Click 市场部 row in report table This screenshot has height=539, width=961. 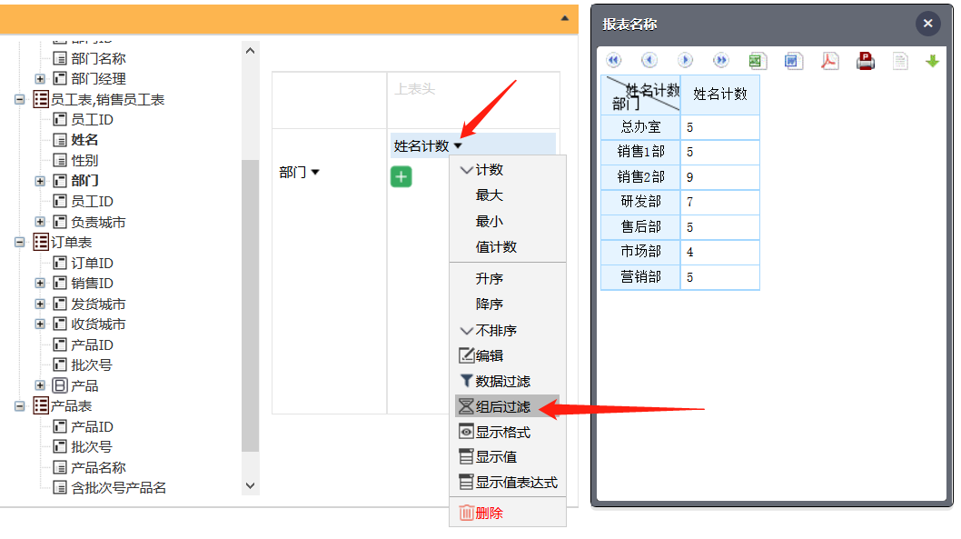[680, 252]
